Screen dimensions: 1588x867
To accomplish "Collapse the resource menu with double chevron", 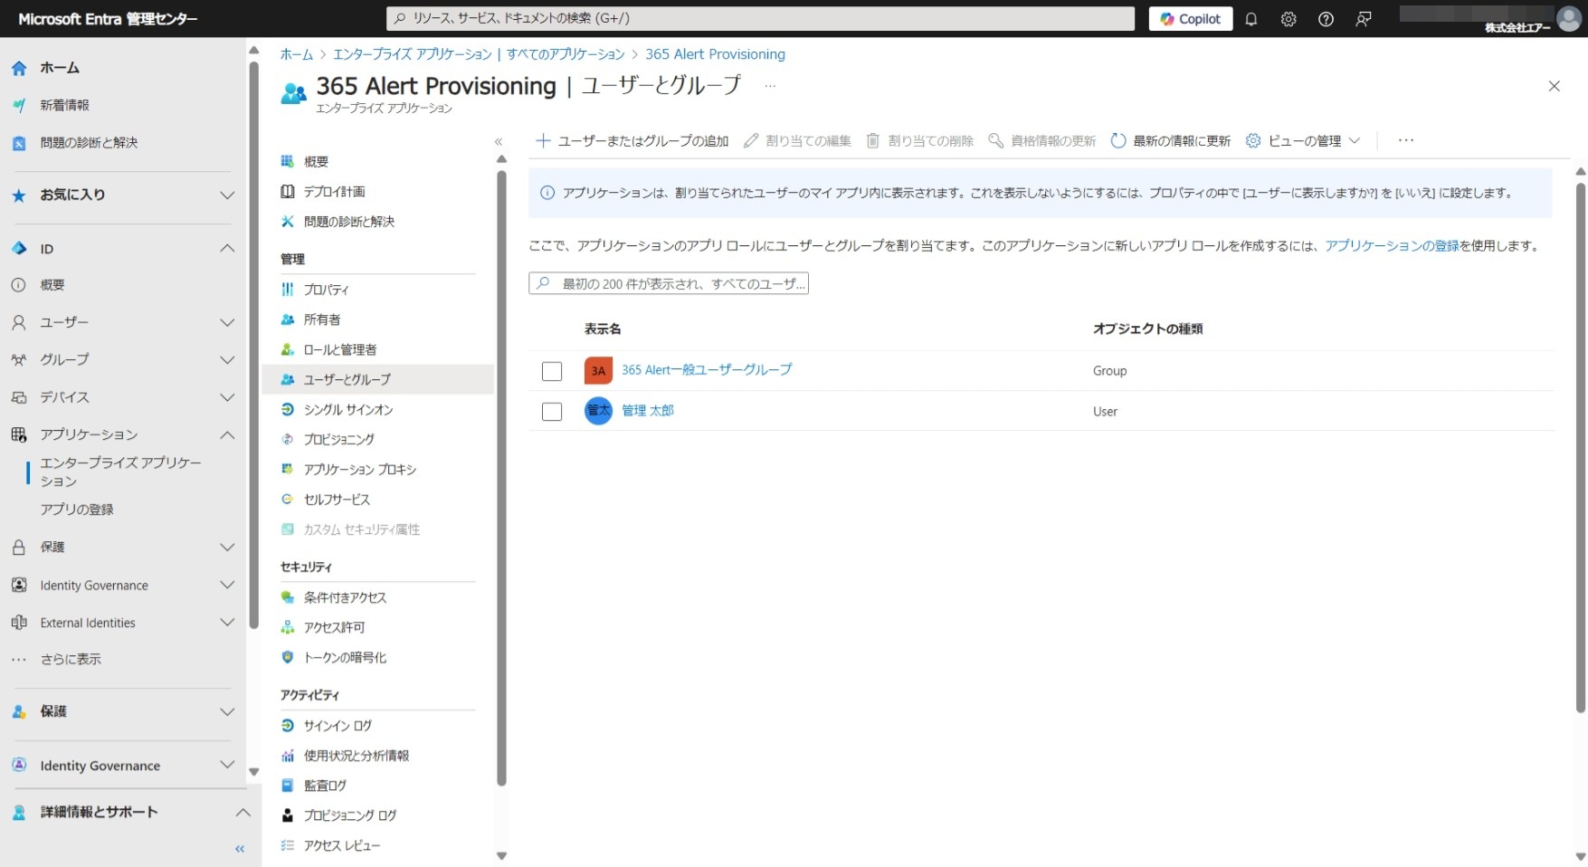I will point(498,141).
